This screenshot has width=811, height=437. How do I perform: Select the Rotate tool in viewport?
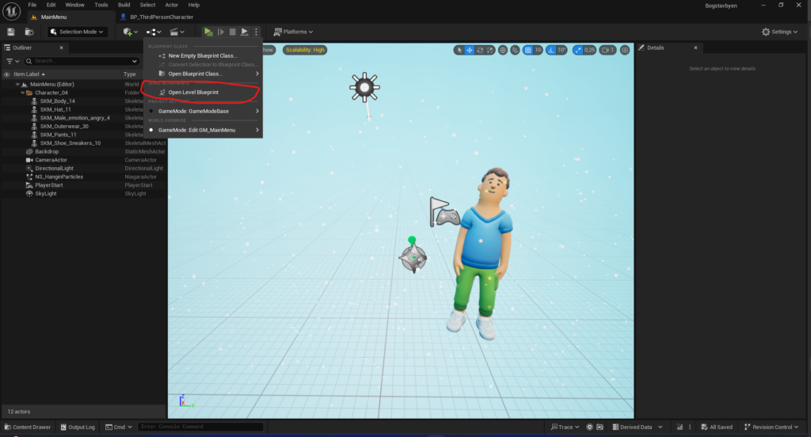click(481, 50)
